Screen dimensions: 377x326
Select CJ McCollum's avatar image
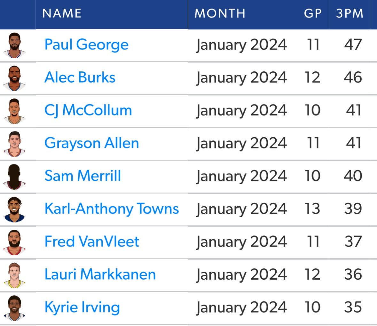[x=14, y=111]
